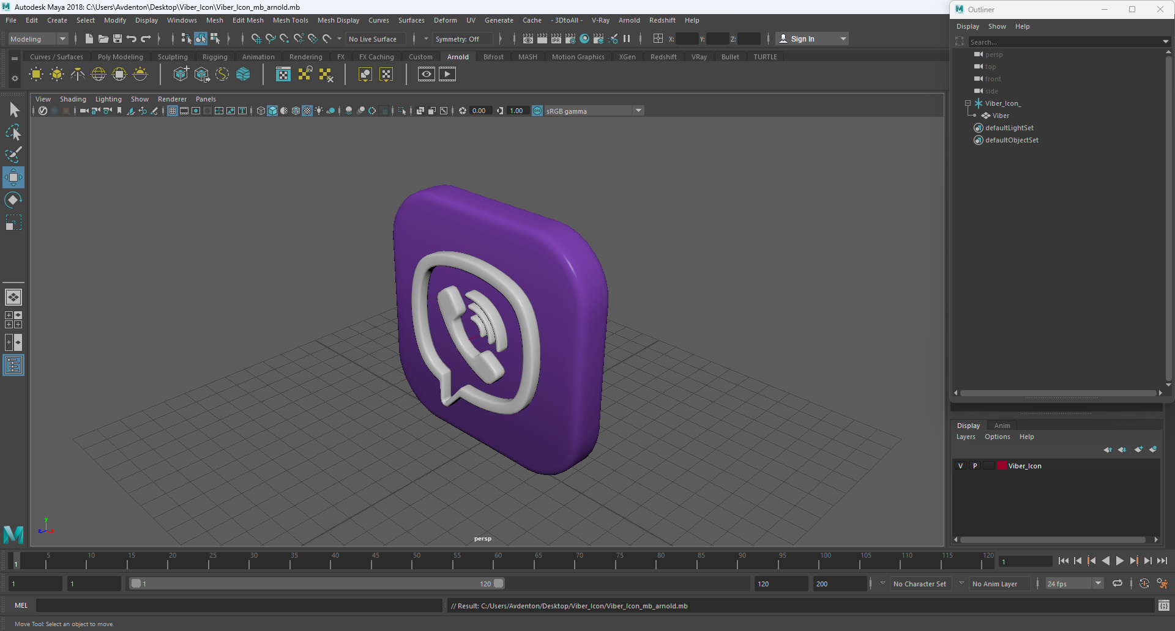Click the Viber_Icon layer red color swatch
The image size is (1175, 631).
[1002, 466]
